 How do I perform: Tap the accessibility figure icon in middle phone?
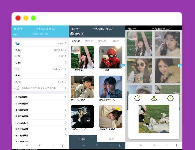(x=120, y=145)
